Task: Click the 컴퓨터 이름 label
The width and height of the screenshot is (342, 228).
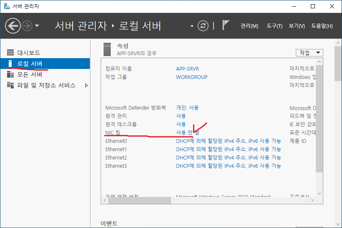Action: coord(119,69)
